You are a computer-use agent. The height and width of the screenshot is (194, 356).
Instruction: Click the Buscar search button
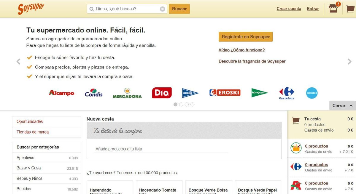click(179, 9)
